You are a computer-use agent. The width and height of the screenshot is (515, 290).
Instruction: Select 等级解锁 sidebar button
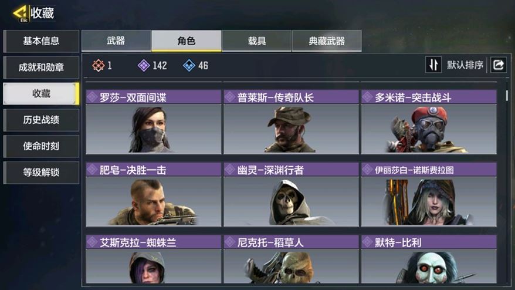coord(41,172)
